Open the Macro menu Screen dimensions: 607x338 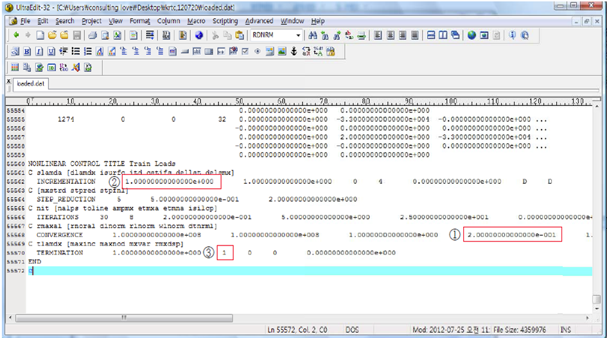[x=196, y=21]
